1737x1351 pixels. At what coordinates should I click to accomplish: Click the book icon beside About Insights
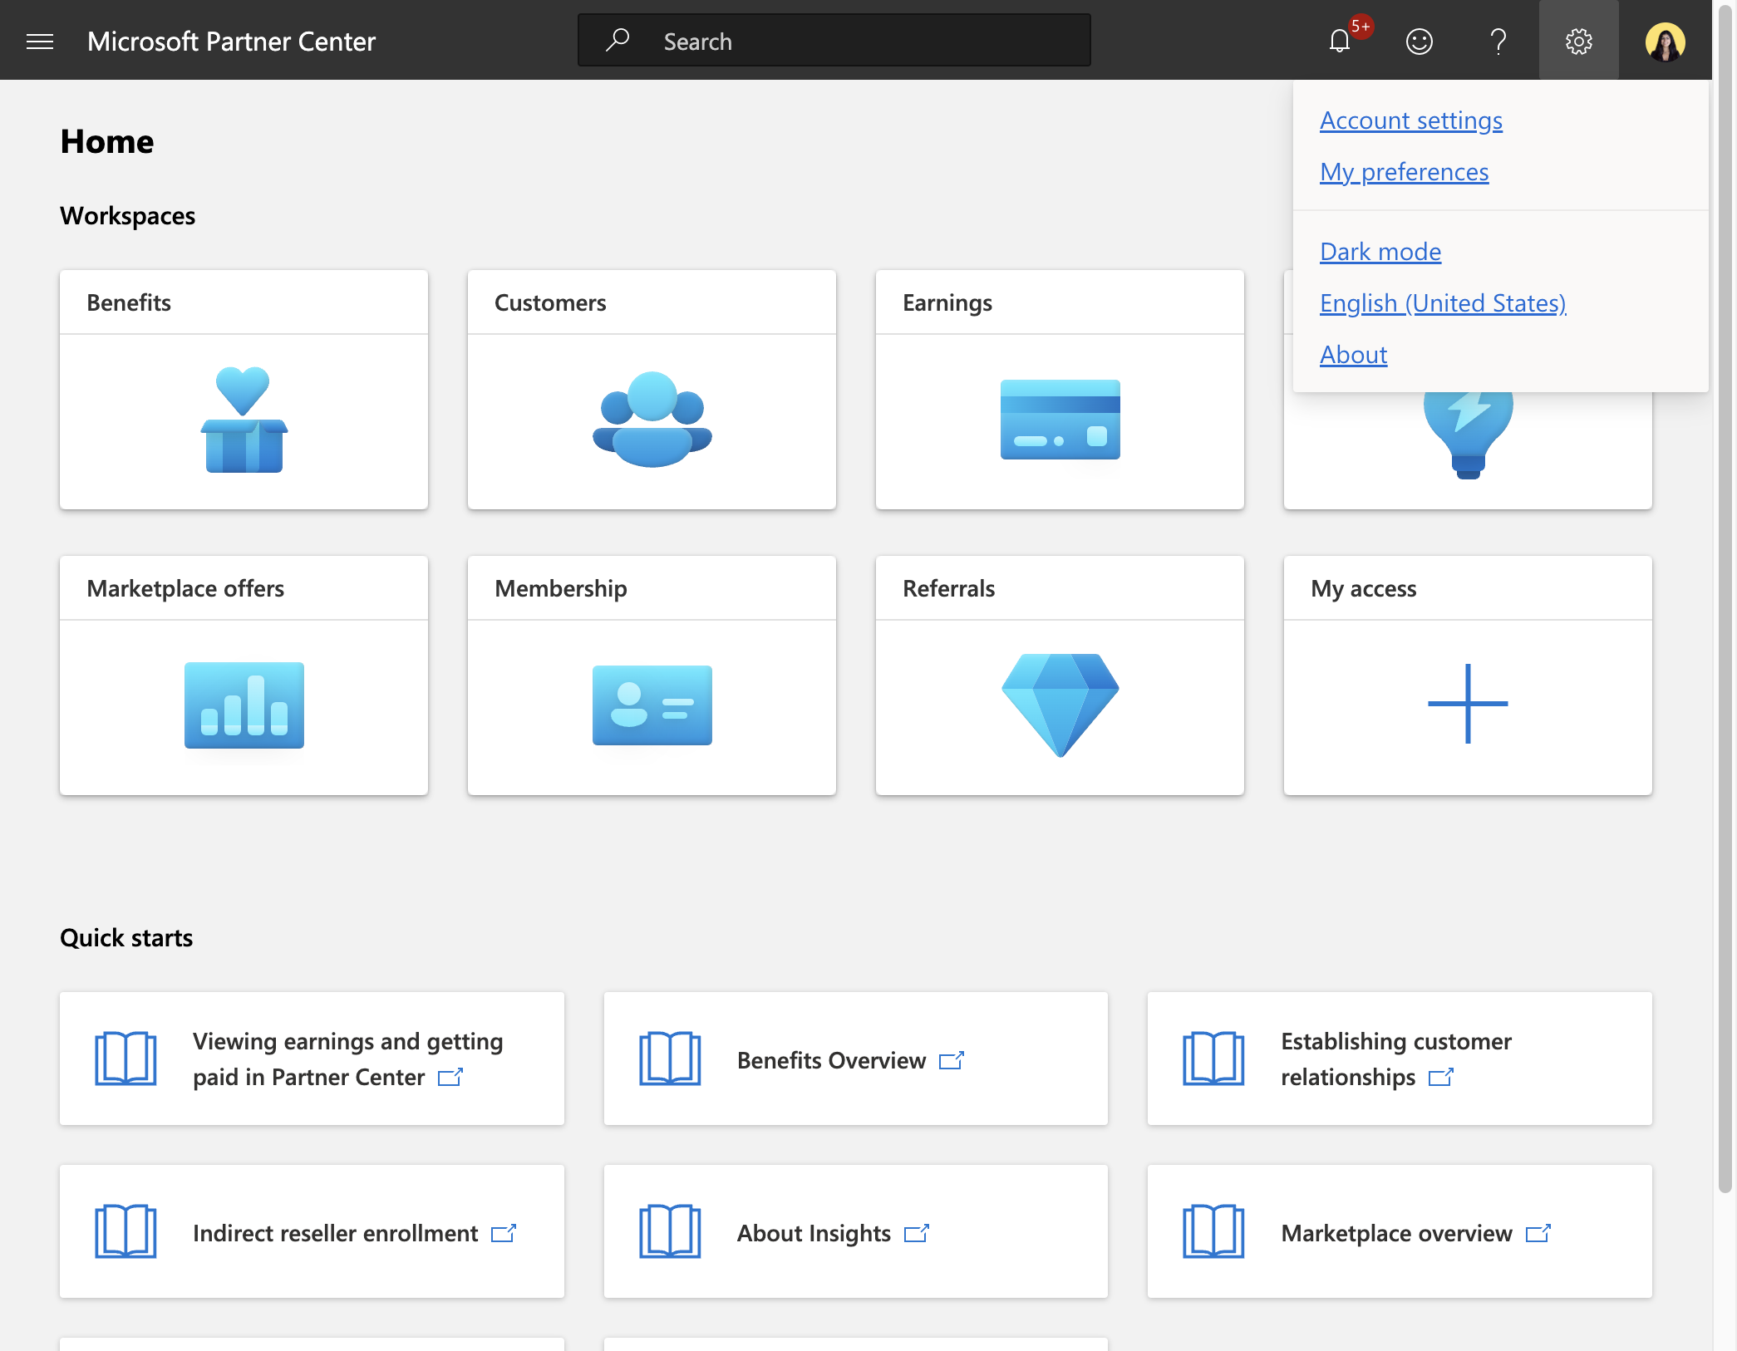(x=670, y=1231)
